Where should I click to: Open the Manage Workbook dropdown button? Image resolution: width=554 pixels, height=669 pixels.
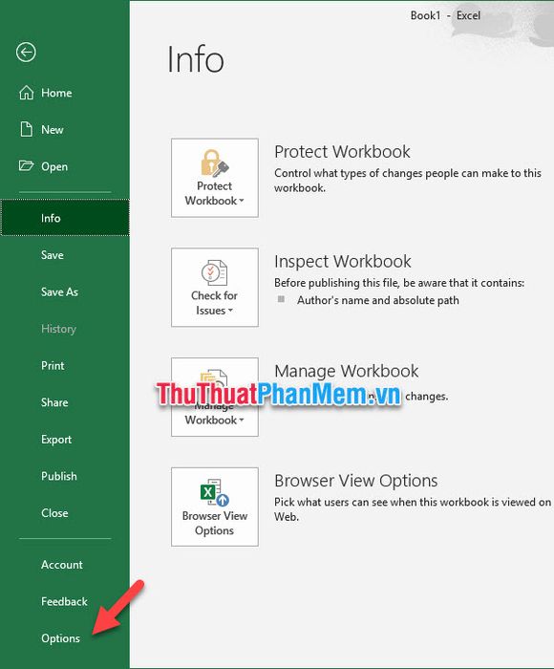click(215, 398)
